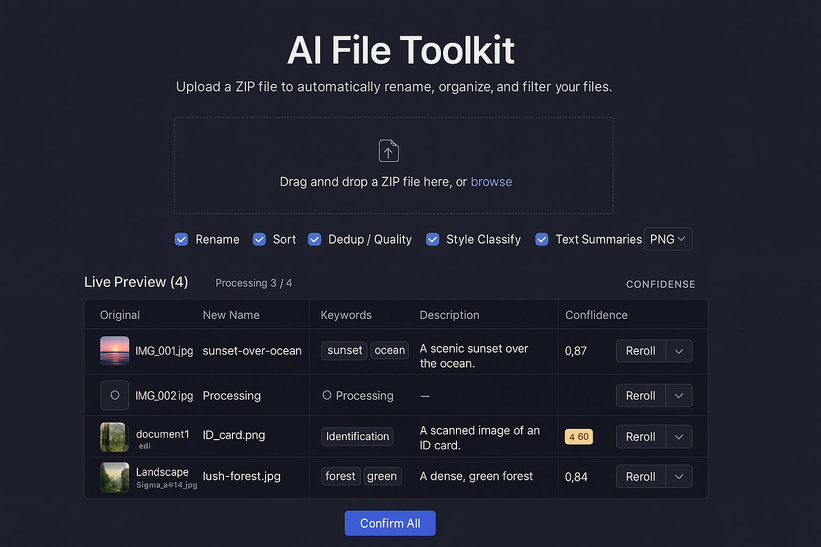Select the forest thumbnail for document1
821x547 pixels.
[x=114, y=436]
